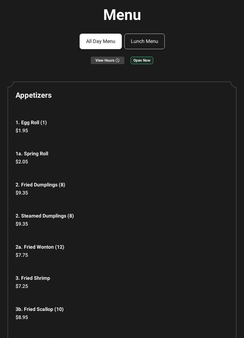Select the 3. Fried Shrimp item
The height and width of the screenshot is (338, 244).
[x=33, y=278]
